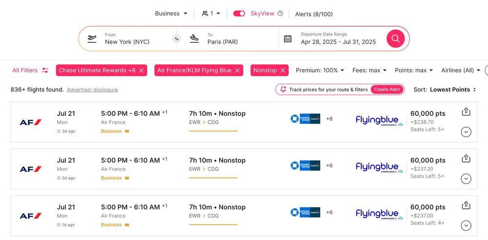
Task: Remove the Nonstop filter chip
Action: pyautogui.click(x=283, y=71)
